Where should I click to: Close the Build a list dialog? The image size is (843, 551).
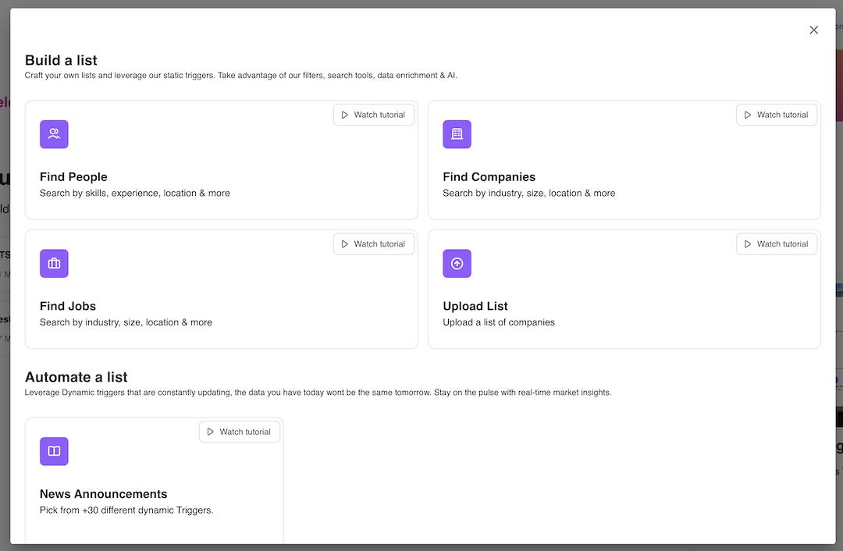pos(813,30)
